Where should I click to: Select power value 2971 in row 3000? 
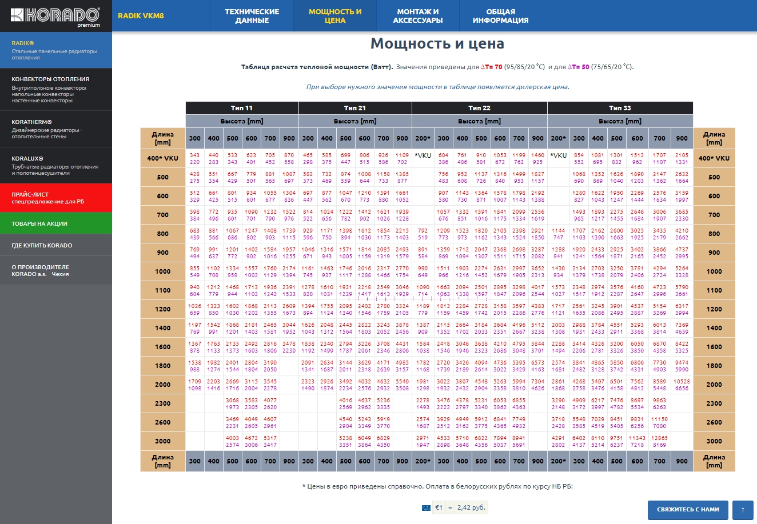423,438
